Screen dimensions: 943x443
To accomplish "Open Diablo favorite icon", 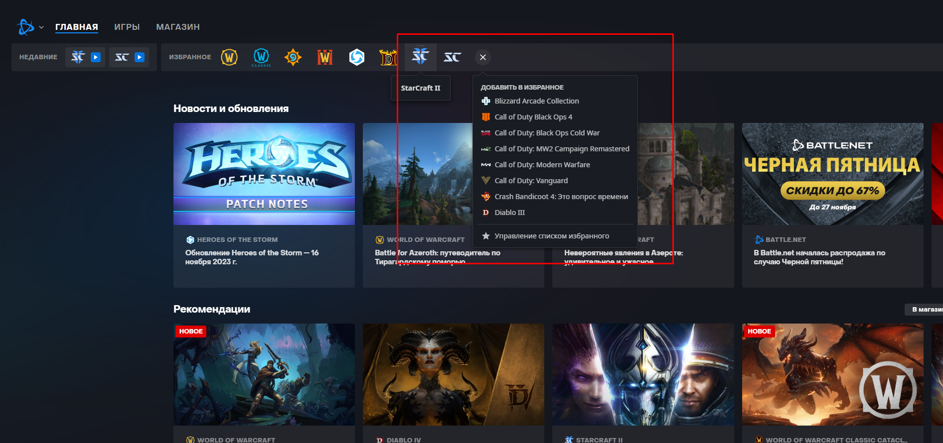I will (x=388, y=57).
